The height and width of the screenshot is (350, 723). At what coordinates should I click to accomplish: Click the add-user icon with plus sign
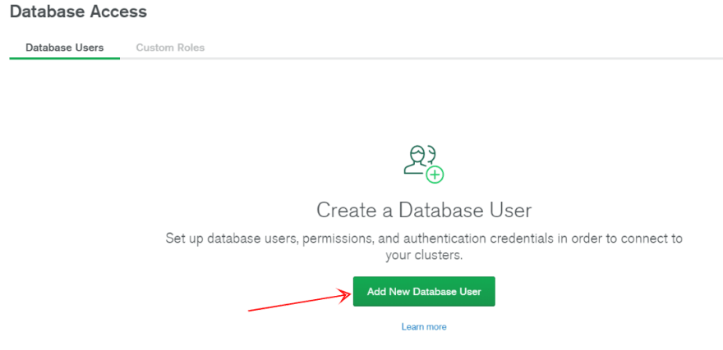[x=423, y=165]
